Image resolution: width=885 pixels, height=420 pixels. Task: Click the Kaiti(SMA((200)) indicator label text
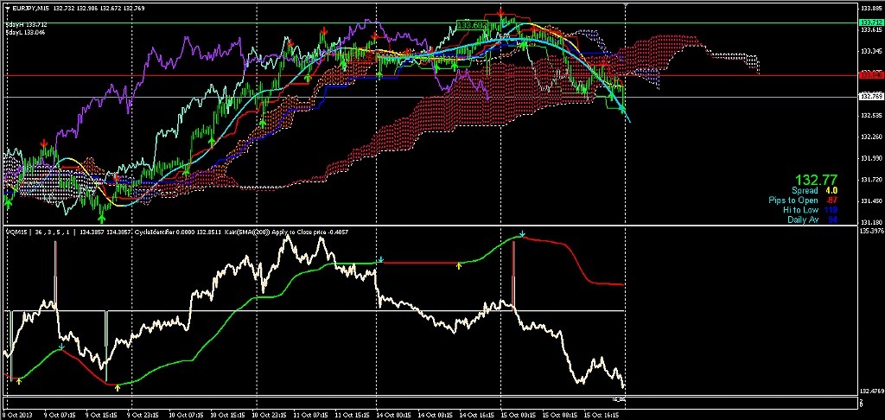click(x=247, y=232)
